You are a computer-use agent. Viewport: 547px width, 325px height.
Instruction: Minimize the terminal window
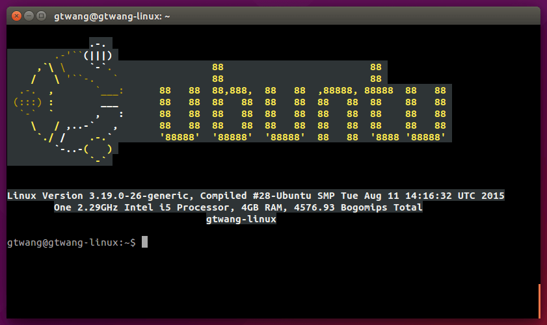(29, 16)
